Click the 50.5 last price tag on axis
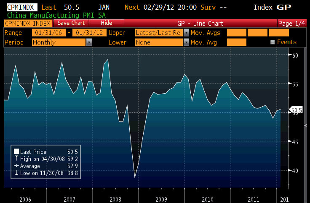Image resolution: width=310 pixels, height=203 pixels. point(297,111)
